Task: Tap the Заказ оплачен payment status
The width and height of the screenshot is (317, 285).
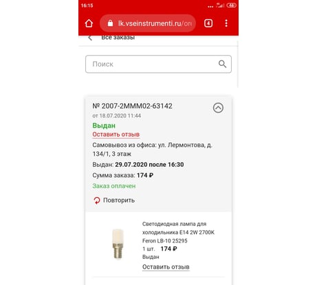Action: [x=114, y=186]
